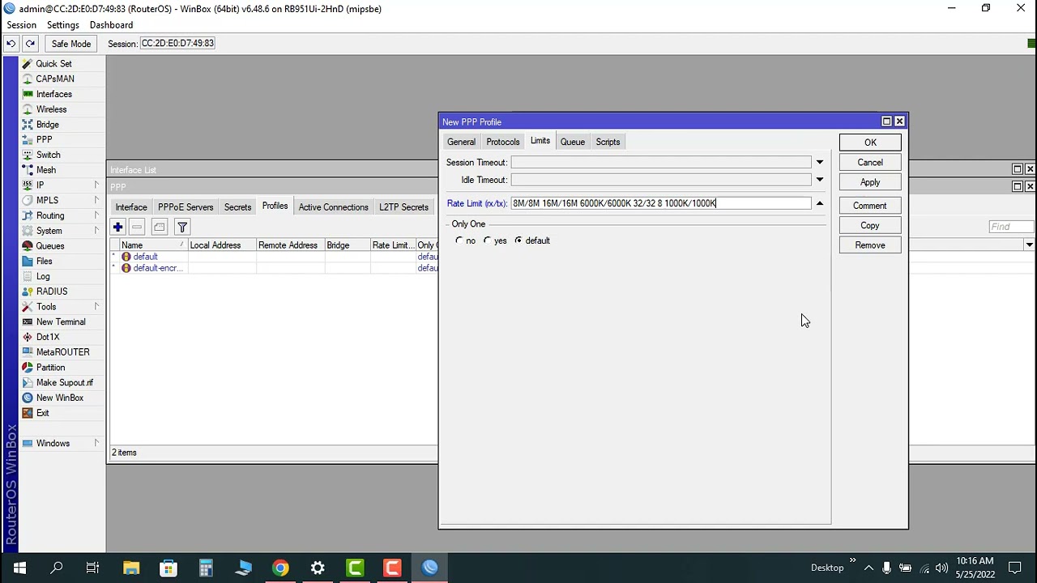Click Comment button in dialog

click(x=870, y=206)
